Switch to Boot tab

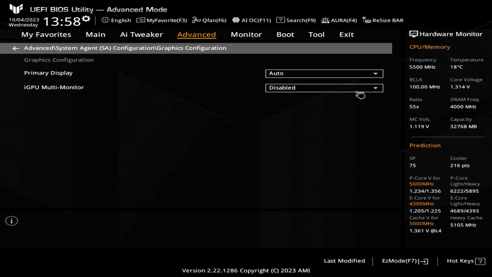click(x=285, y=35)
